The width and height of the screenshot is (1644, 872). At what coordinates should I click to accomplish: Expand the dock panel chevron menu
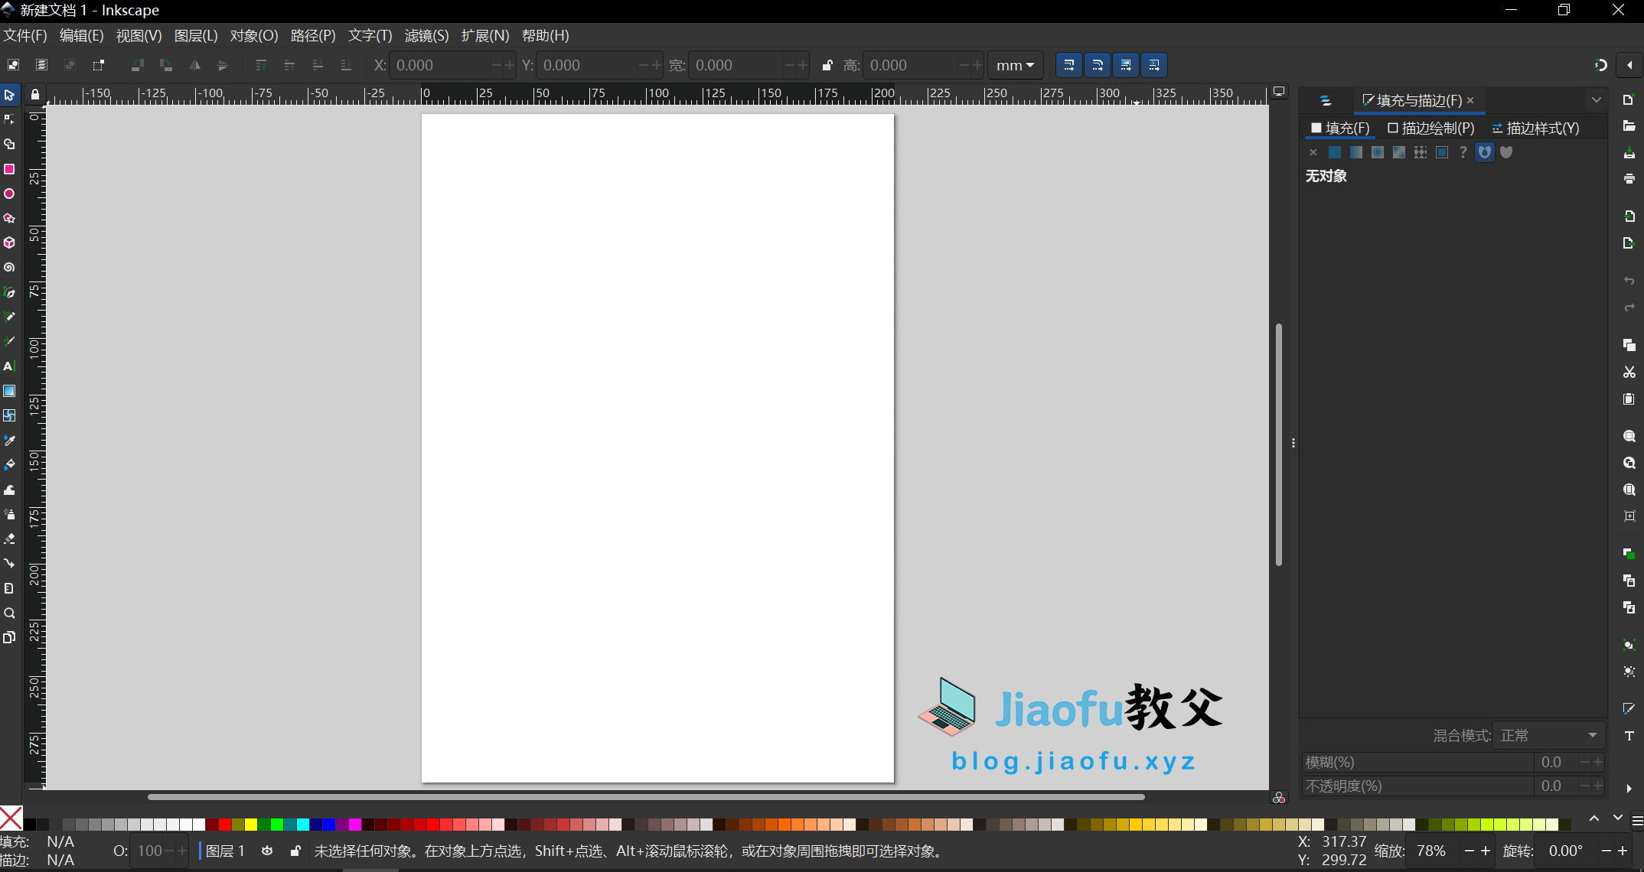point(1596,100)
